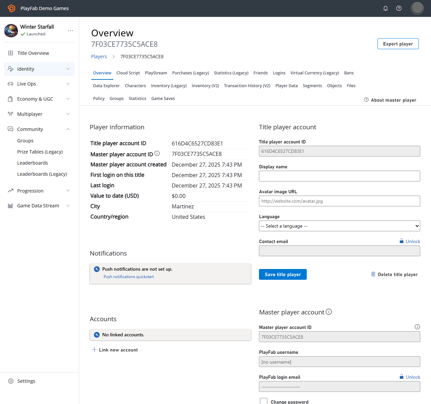Viewport: 431px width, 404px height.
Task: Open Leaderboards (Legacy) in sidebar
Action: pyautogui.click(x=42, y=174)
